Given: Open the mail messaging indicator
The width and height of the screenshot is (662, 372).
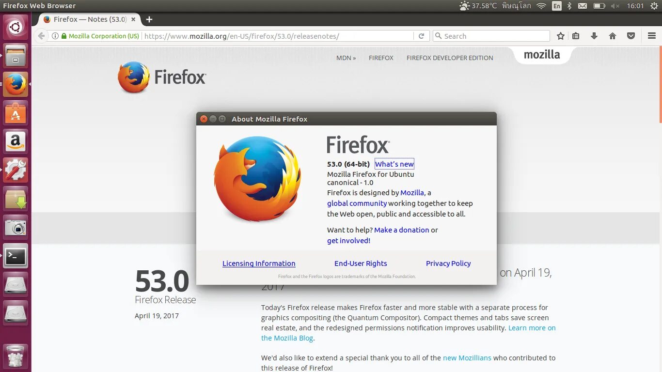Looking at the screenshot, I should tap(583, 6).
